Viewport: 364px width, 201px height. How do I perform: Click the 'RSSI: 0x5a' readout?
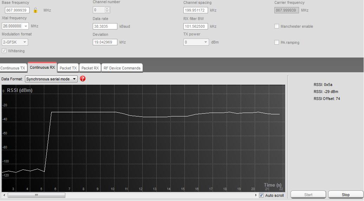pyautogui.click(x=323, y=85)
